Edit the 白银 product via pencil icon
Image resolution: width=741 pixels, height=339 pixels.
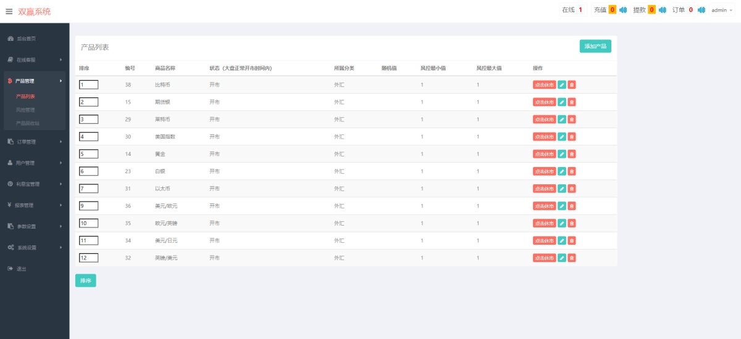click(562, 171)
